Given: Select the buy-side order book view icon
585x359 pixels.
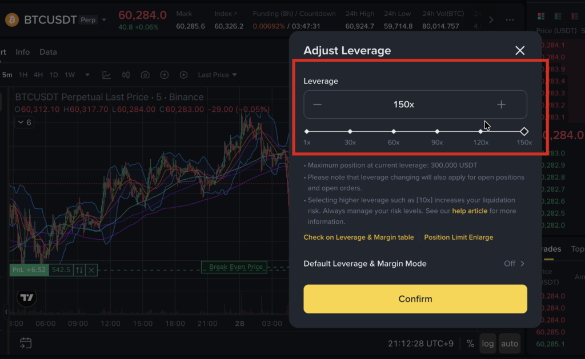Looking at the screenshot, I should click(x=558, y=16).
